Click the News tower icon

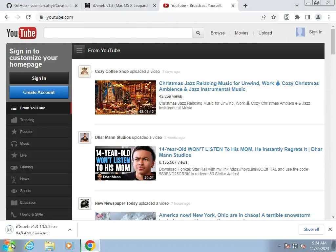click(14, 179)
